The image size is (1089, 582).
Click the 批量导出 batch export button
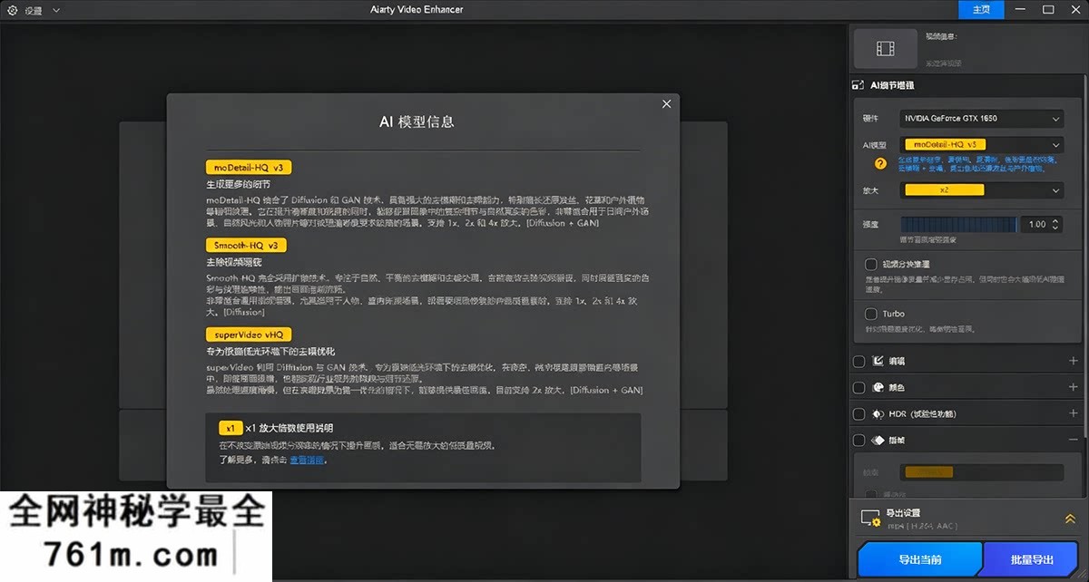point(1031,559)
